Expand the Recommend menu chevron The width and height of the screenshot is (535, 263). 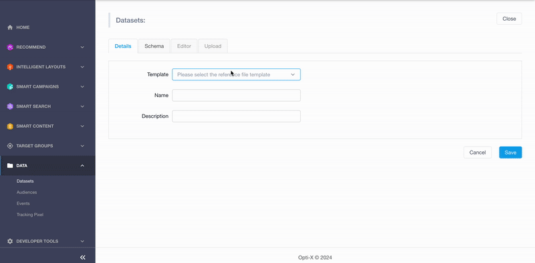coord(82,47)
